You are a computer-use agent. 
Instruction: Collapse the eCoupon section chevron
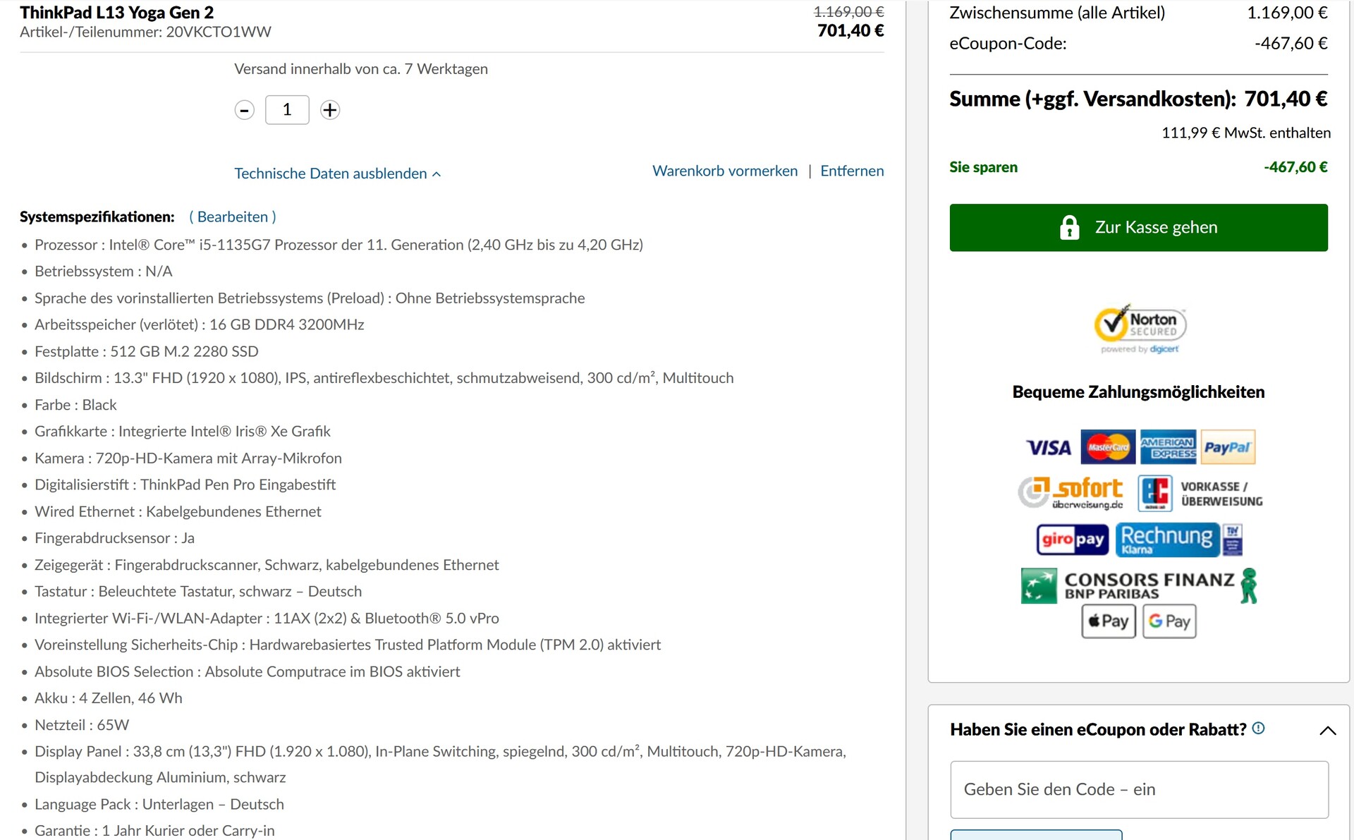coord(1326,731)
